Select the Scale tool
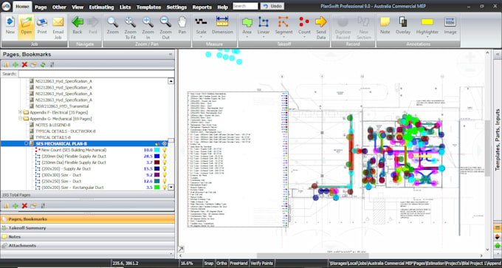 pos(201,26)
